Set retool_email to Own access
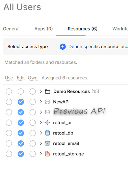 click(x=33, y=143)
